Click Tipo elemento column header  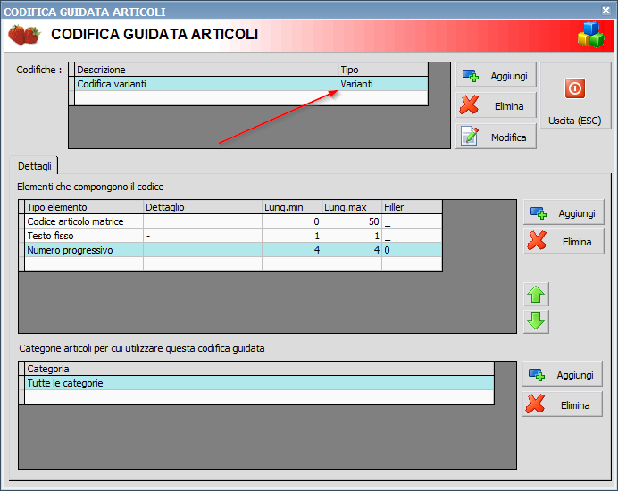point(84,207)
